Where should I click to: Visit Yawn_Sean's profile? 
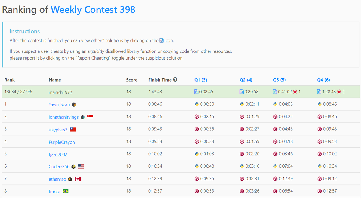(x=59, y=104)
